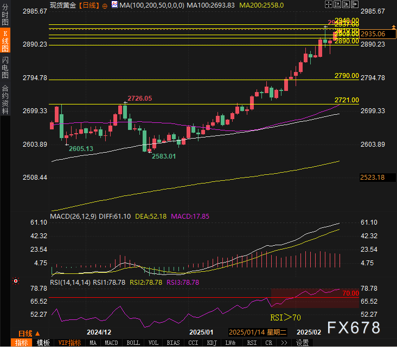The height and width of the screenshot is (347, 397).
Task: Toggle the MACD indicator in bottom bar
Action: point(111,343)
